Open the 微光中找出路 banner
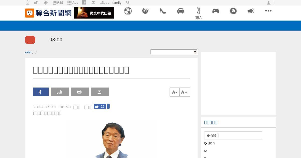This screenshot has width=301, height=158. [94, 13]
